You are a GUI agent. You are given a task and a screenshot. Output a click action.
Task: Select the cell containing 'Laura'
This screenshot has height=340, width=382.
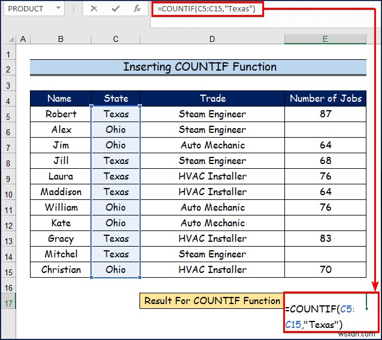tap(60, 177)
